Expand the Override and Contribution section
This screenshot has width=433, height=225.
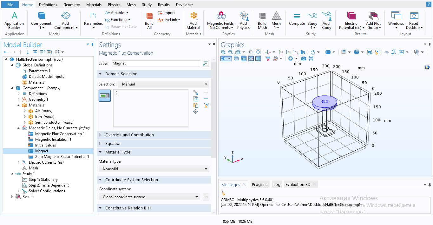pyautogui.click(x=129, y=135)
